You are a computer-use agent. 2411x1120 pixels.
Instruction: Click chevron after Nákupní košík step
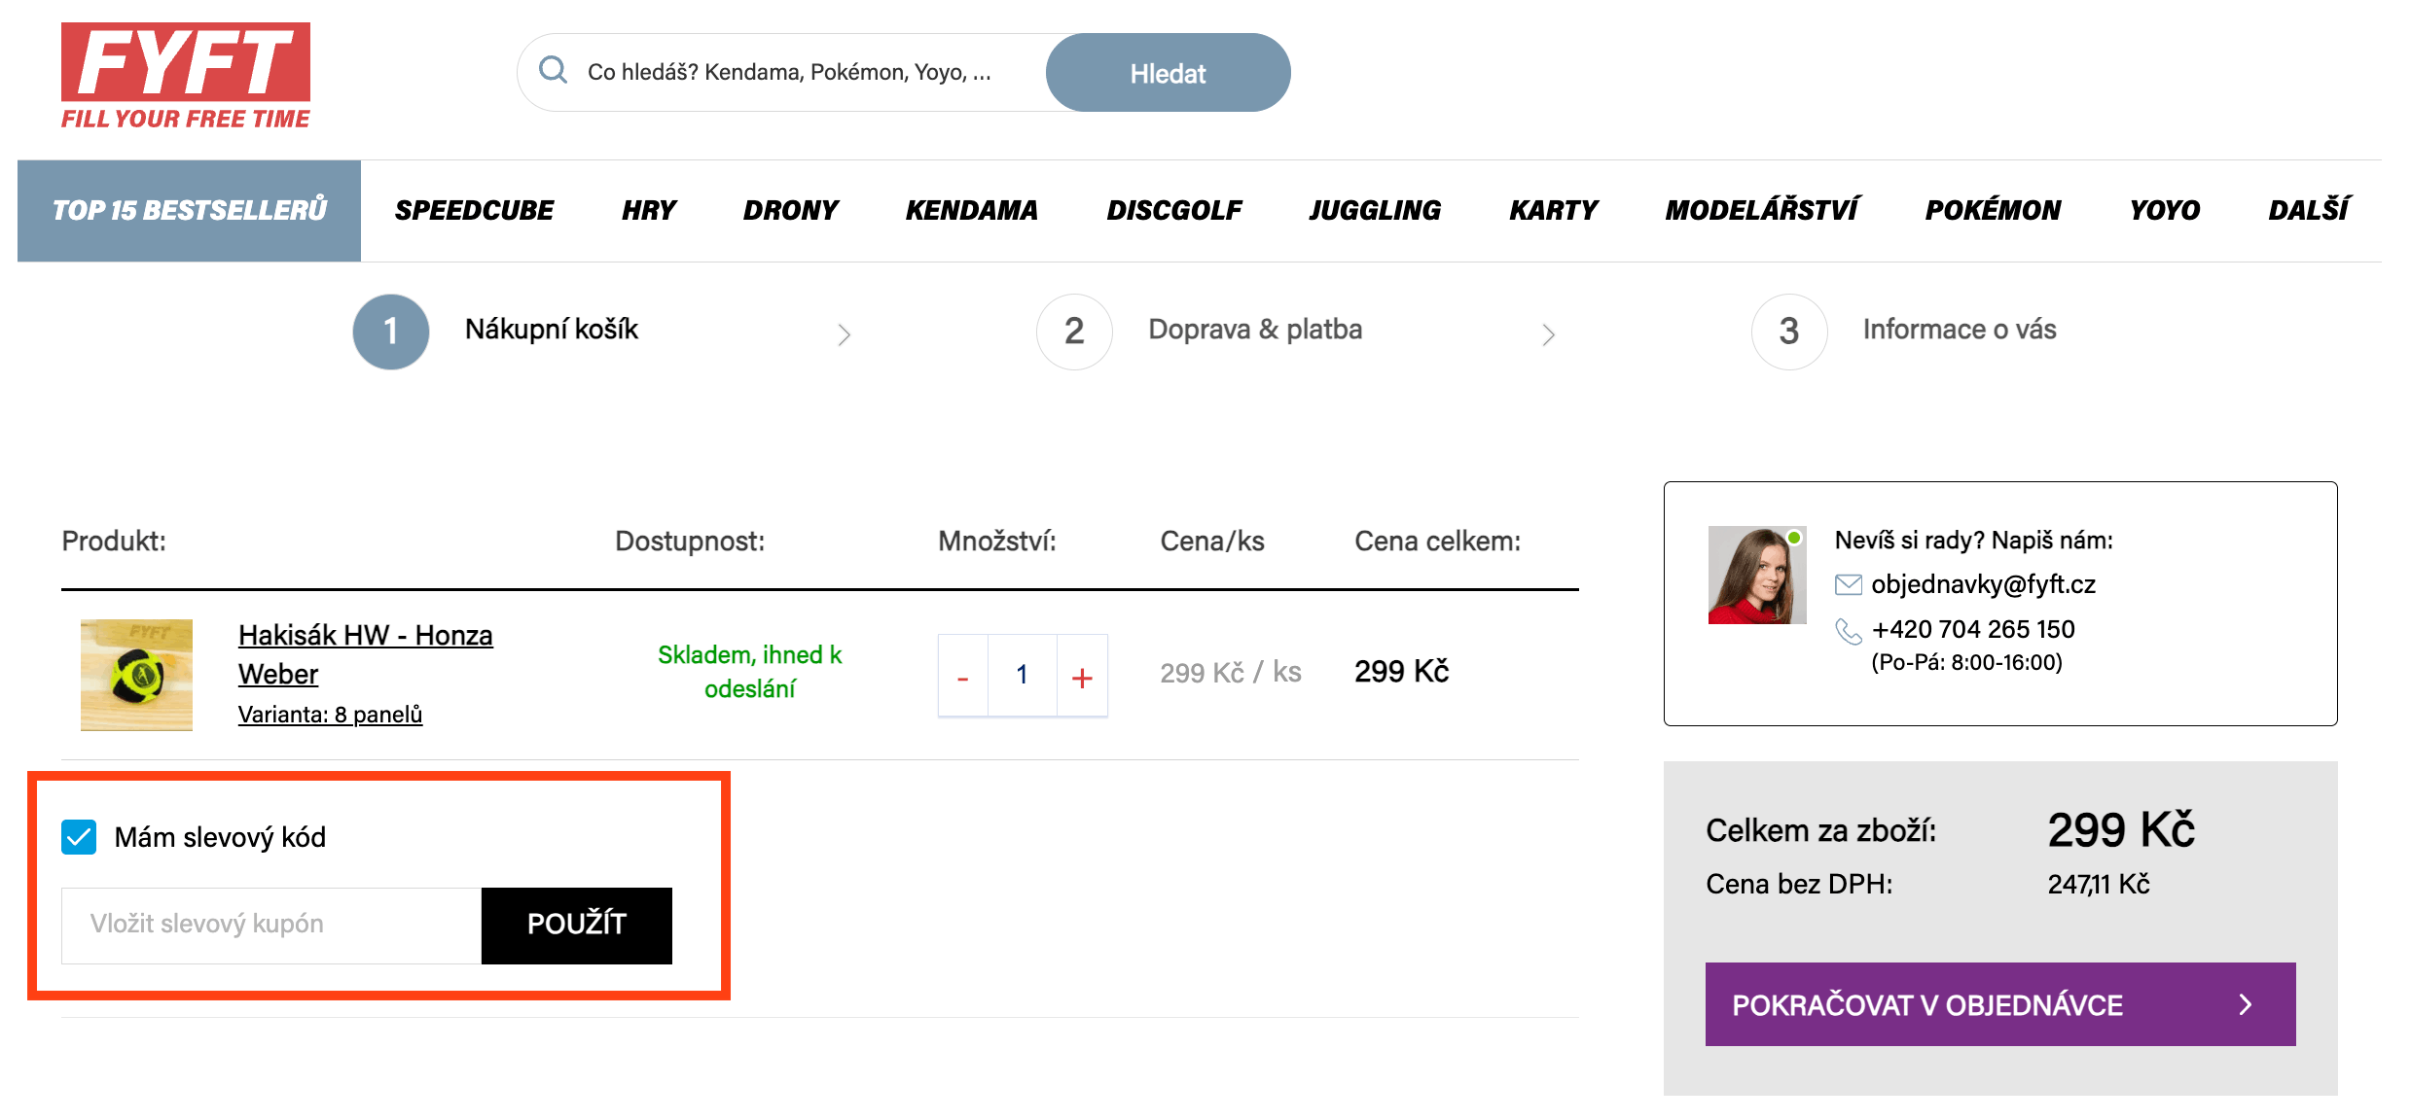click(x=844, y=334)
